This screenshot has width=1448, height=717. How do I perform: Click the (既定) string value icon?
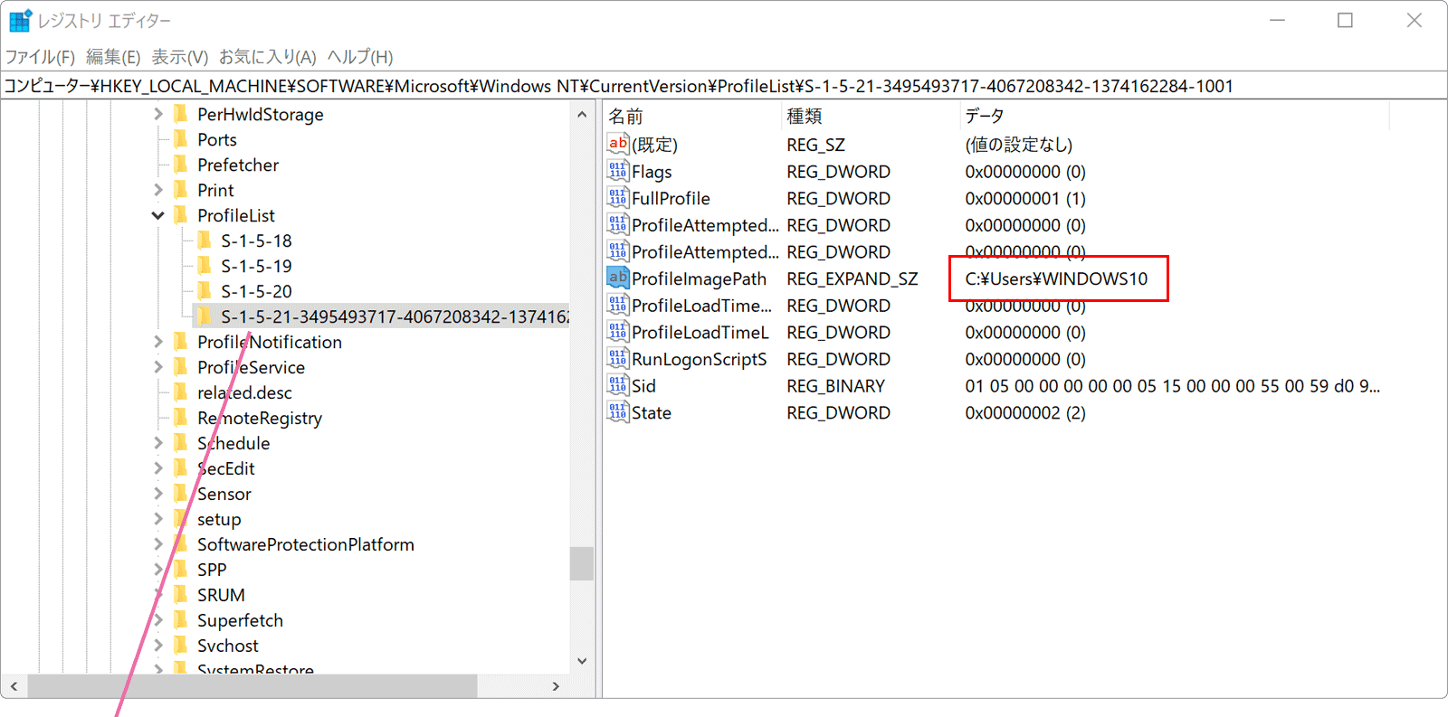tap(618, 144)
